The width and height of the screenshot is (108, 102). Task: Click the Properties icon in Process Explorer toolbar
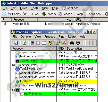(58, 43)
